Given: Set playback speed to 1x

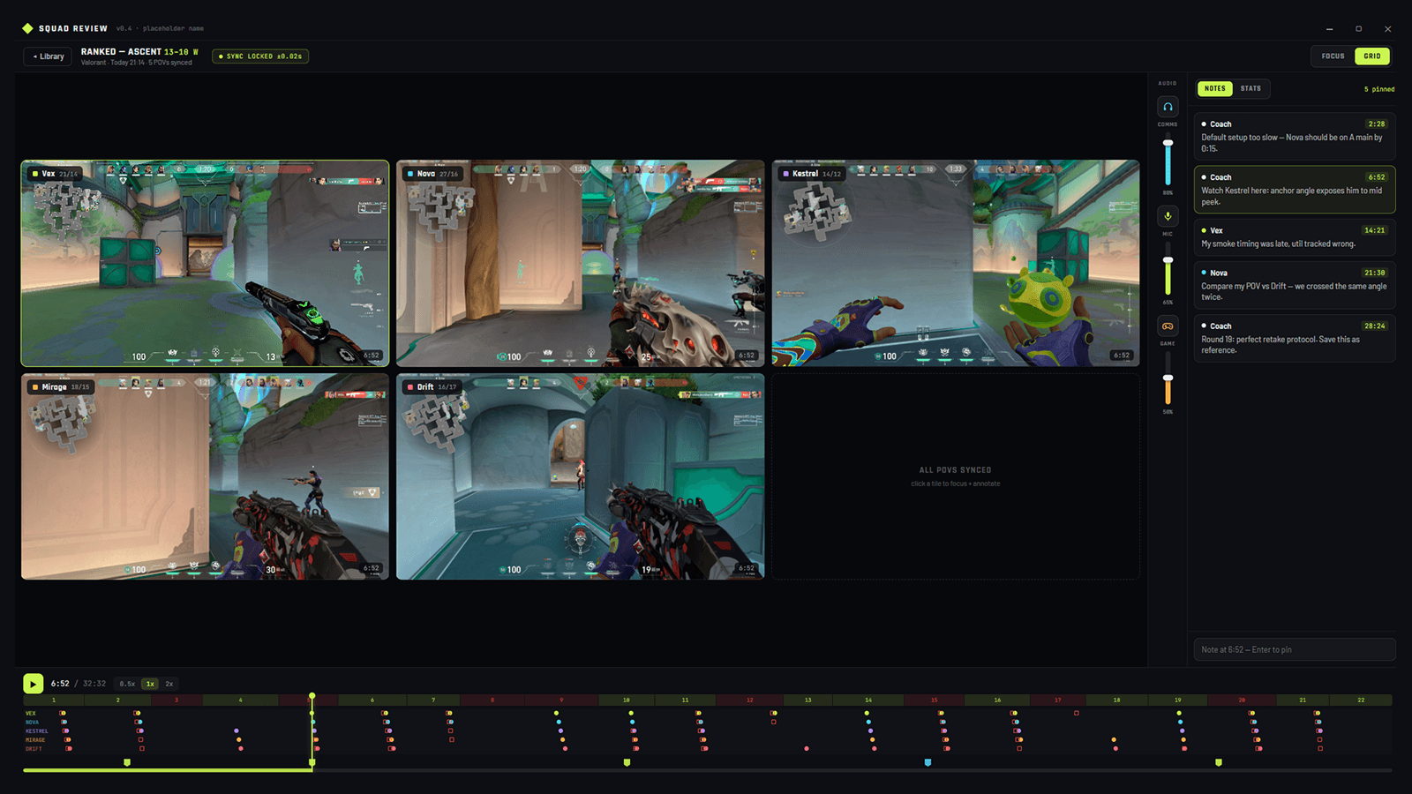Looking at the screenshot, I should (150, 684).
